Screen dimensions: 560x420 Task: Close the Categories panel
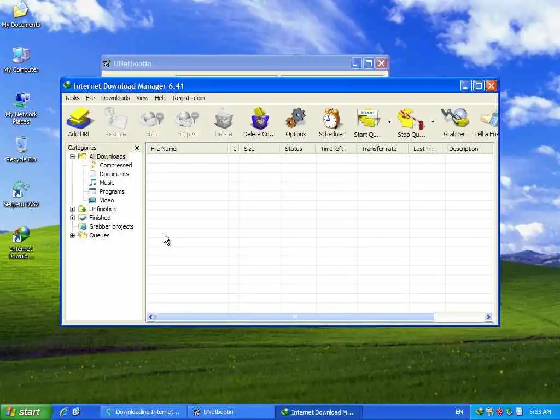[137, 148]
